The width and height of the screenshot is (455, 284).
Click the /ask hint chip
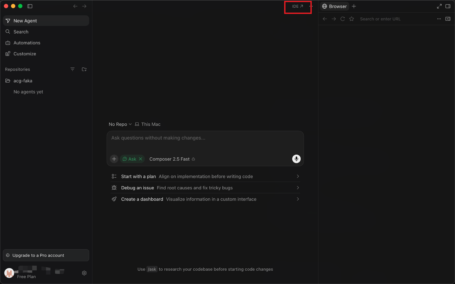pyautogui.click(x=152, y=269)
